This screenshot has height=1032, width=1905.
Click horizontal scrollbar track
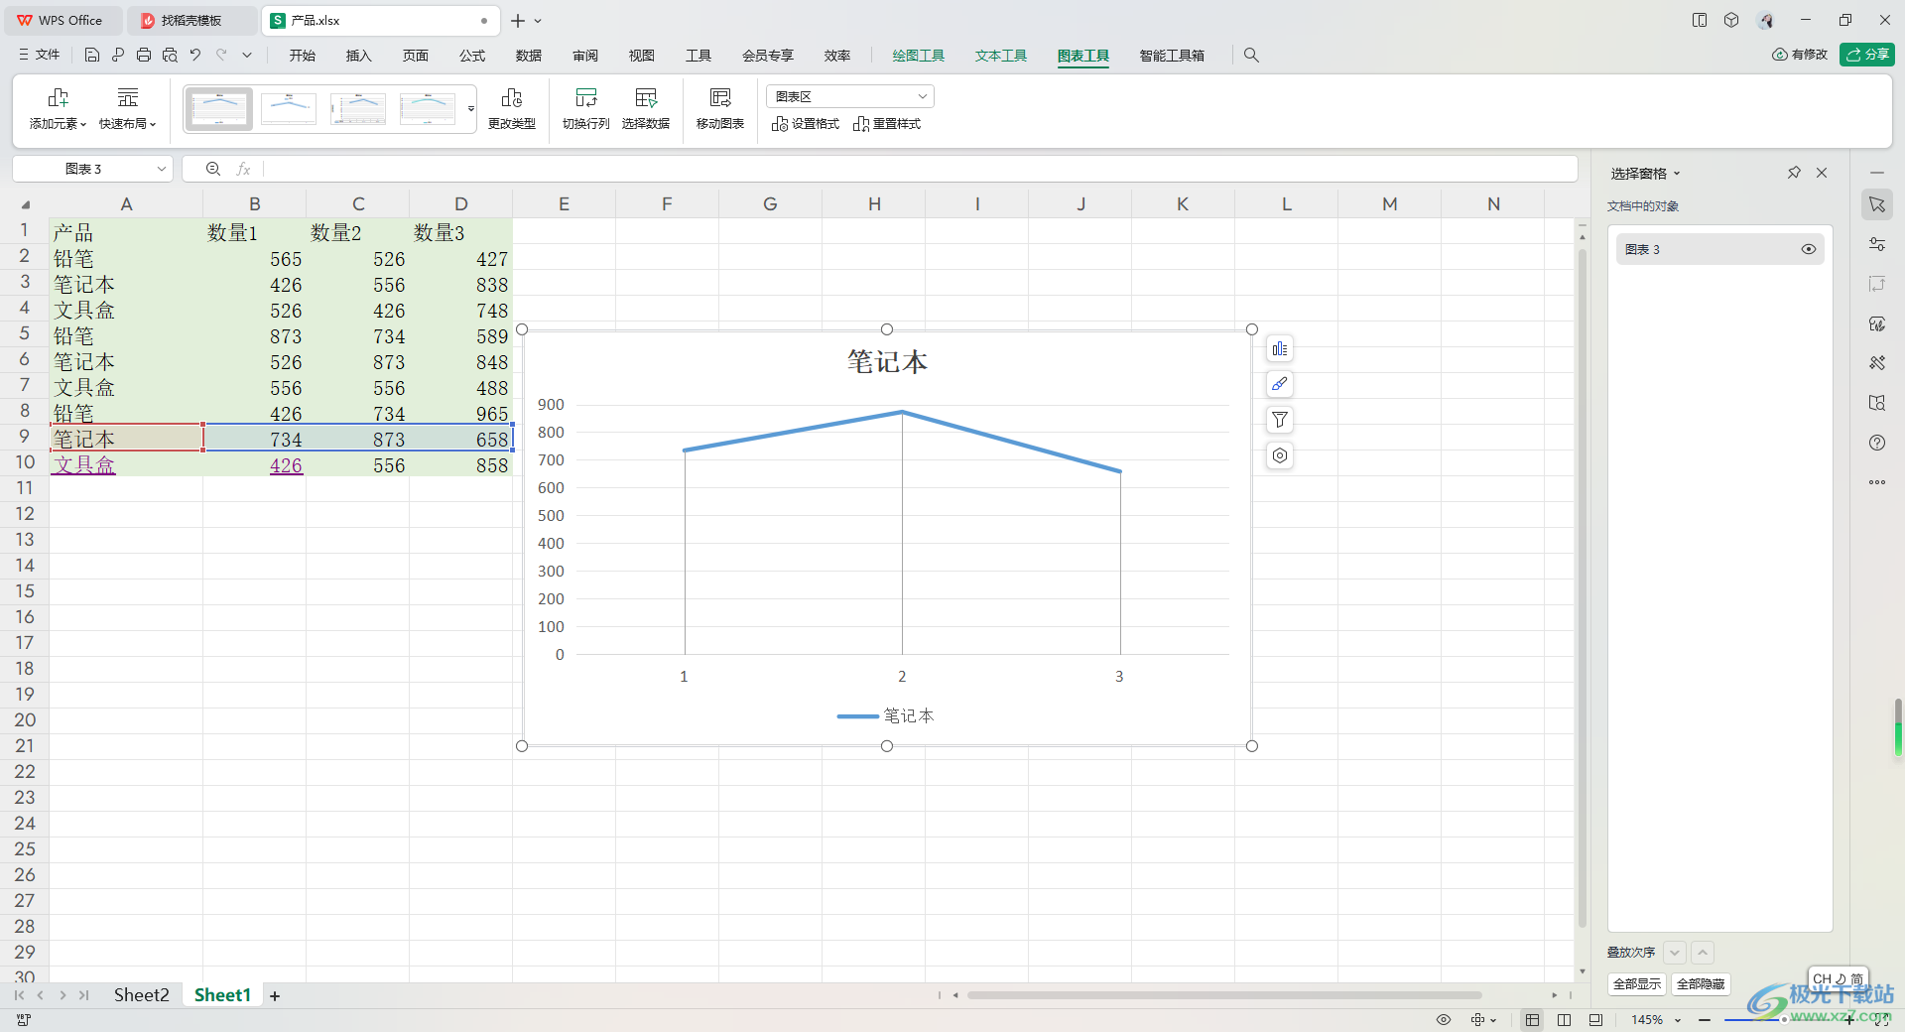tap(1224, 995)
